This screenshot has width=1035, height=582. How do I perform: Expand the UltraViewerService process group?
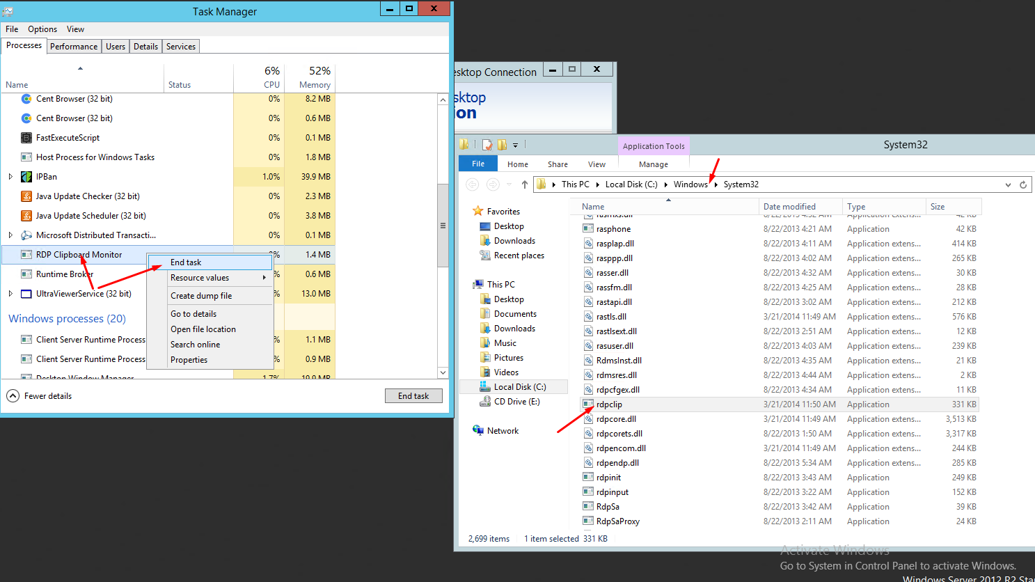click(10, 294)
